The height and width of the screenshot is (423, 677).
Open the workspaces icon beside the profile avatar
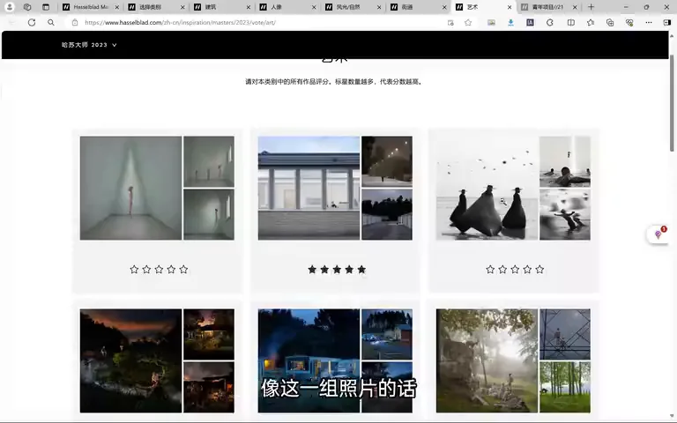point(27,7)
